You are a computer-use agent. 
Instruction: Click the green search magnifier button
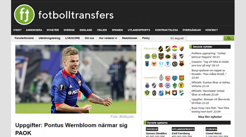pyautogui.click(x=229, y=38)
